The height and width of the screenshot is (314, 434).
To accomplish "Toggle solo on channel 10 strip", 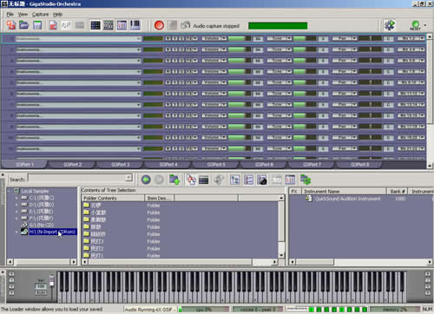I will pyautogui.click(x=174, y=138).
